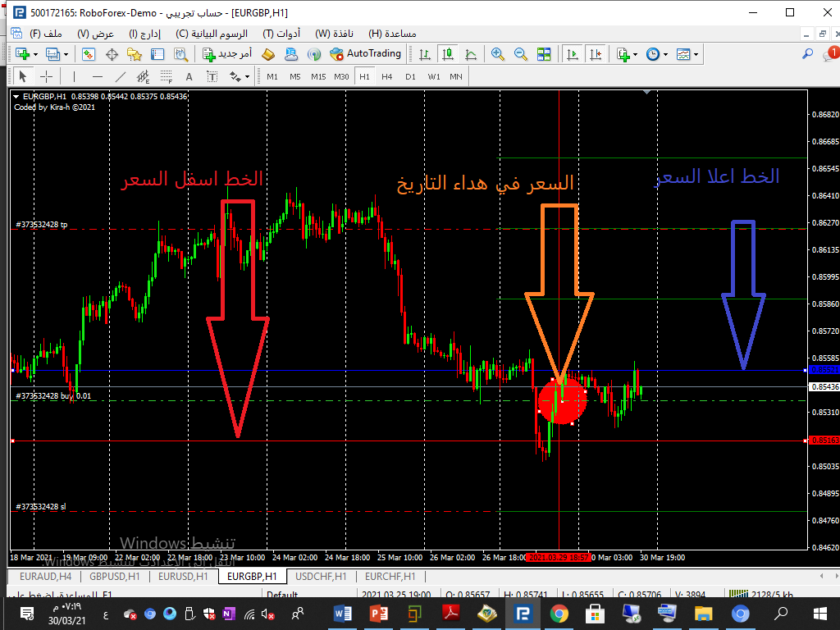Open the Market Watch panel icon
The width and height of the screenshot is (840, 630).
[x=89, y=54]
